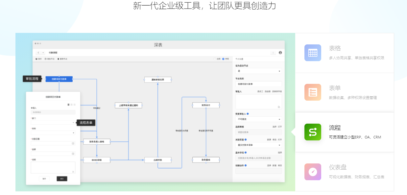Click 选函数 link beside 审批人
Screen dimensions: 407x195
coord(268,91)
